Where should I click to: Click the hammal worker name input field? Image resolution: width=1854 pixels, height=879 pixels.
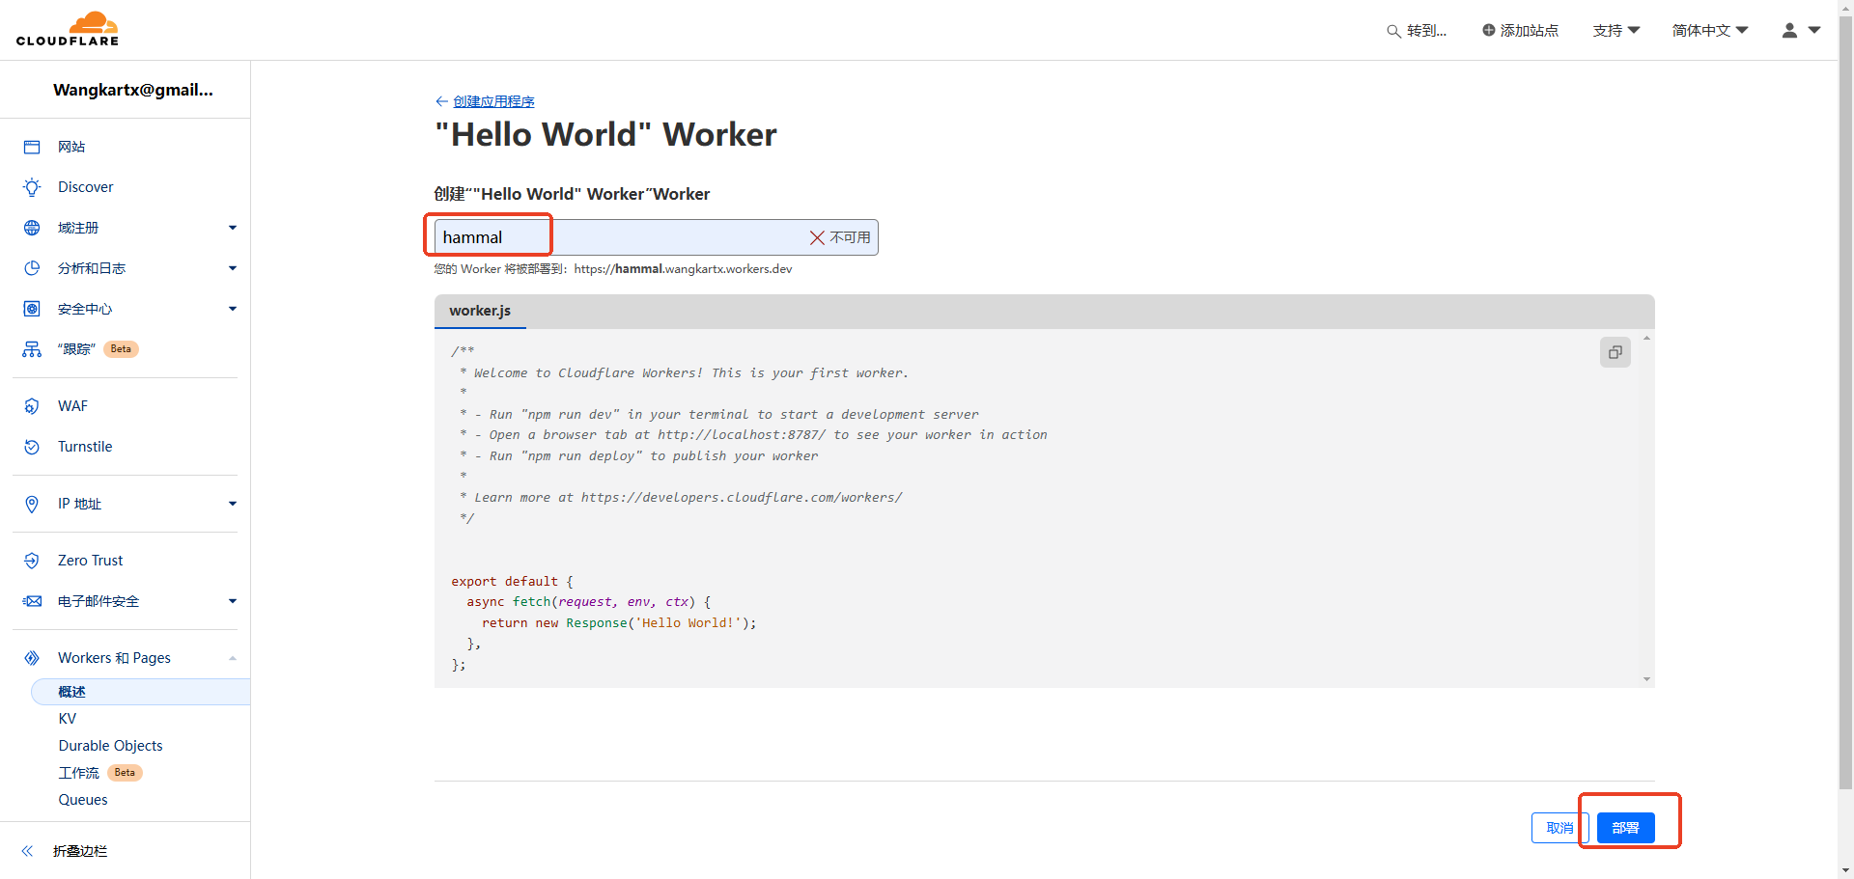pos(656,237)
